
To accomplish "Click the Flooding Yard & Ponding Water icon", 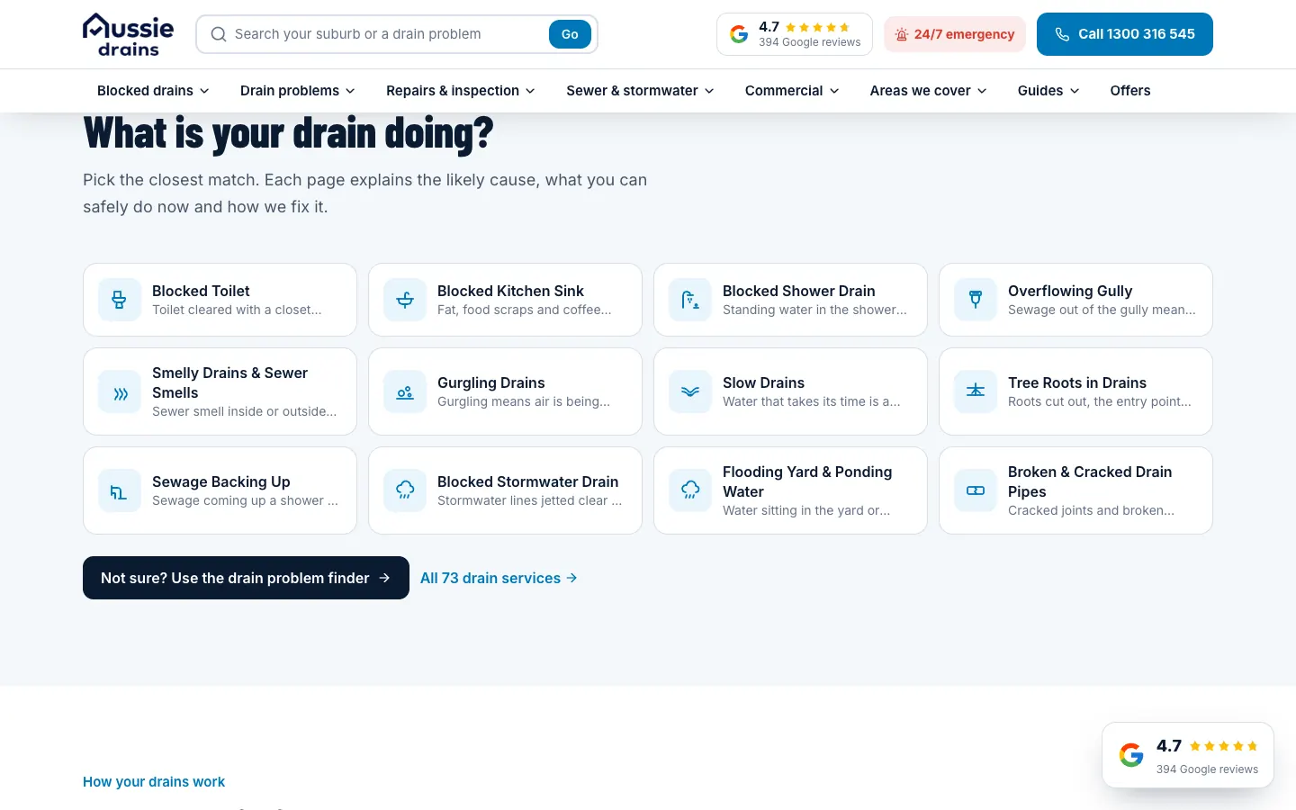I will (x=690, y=490).
